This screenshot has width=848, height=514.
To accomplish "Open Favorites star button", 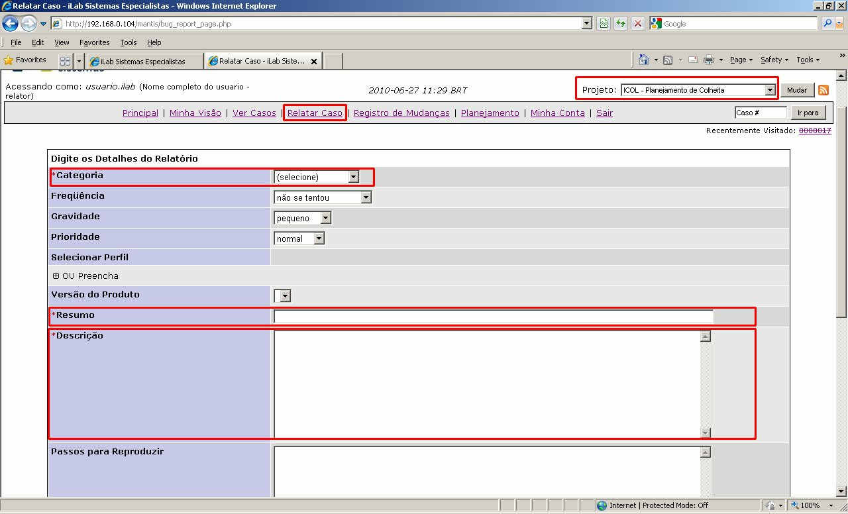I will tap(25, 60).
